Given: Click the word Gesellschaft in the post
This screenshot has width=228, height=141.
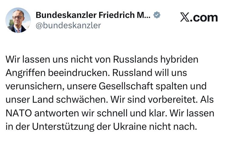Looking at the screenshot, I should click(126, 86).
